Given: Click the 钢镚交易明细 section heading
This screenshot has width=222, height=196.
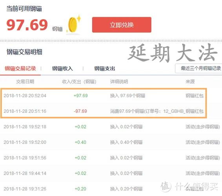Looking at the screenshot, I should (24, 52).
